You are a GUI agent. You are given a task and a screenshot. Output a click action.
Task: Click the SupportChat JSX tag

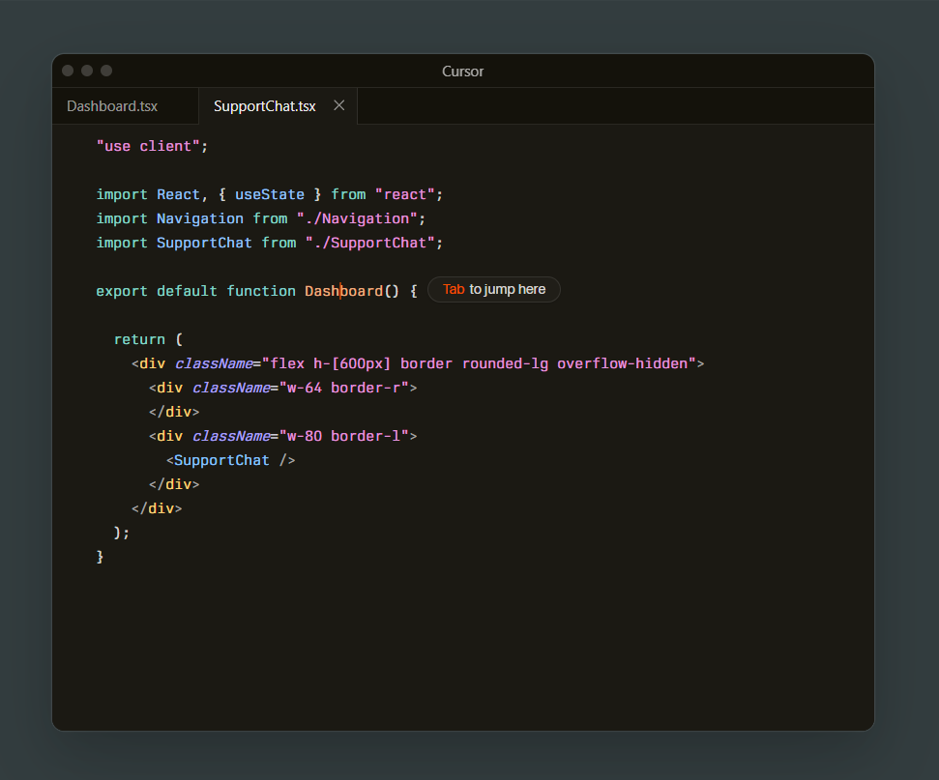221,460
